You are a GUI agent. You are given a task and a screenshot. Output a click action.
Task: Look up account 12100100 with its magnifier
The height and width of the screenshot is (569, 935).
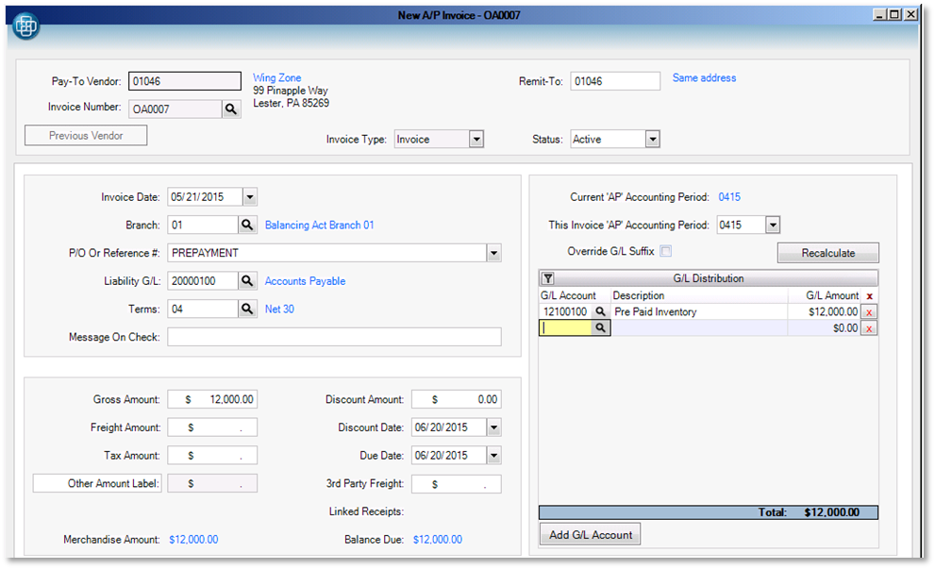pyautogui.click(x=601, y=310)
